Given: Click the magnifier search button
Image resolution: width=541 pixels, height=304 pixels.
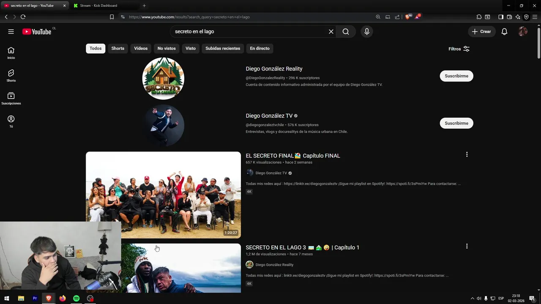Looking at the screenshot, I should point(346,32).
